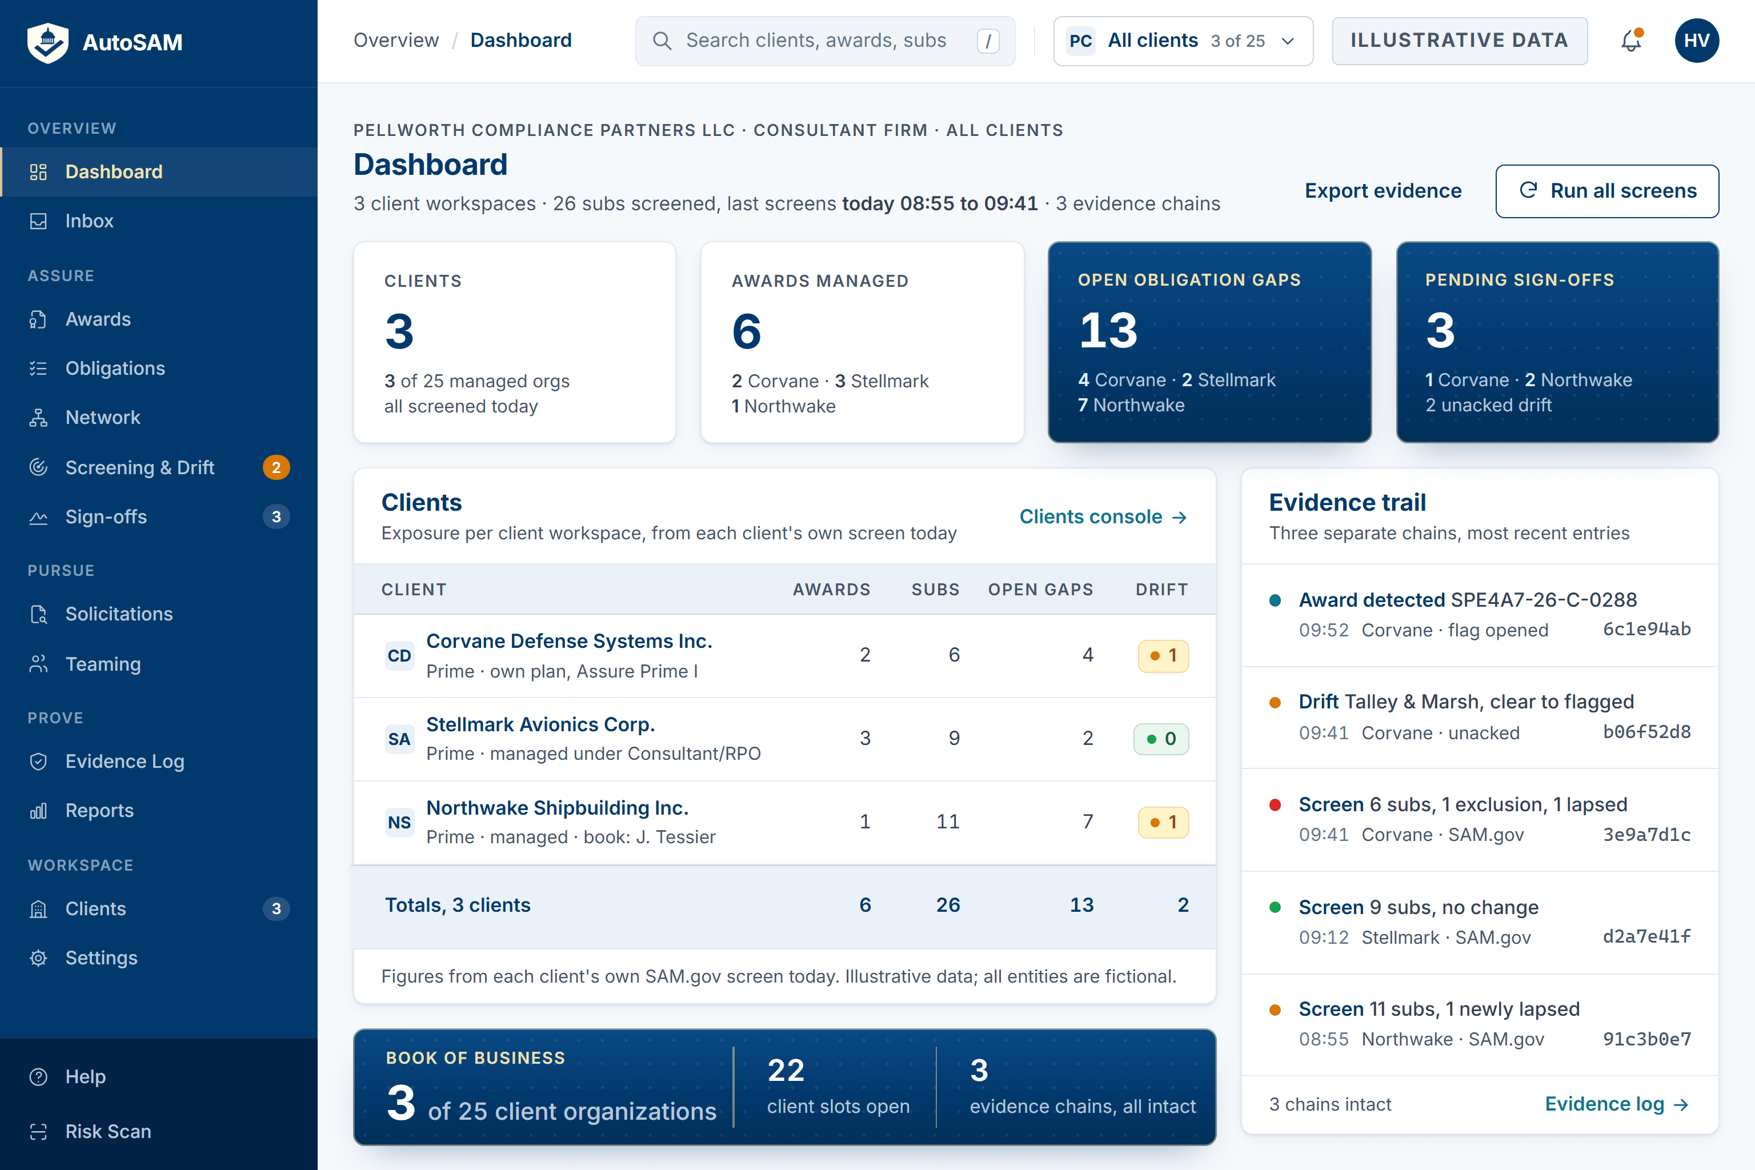
Task: Click the arrow next to Evidence log
Action: 1681,1104
